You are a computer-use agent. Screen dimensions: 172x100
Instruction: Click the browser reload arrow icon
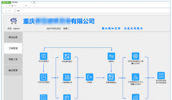point(9,6)
